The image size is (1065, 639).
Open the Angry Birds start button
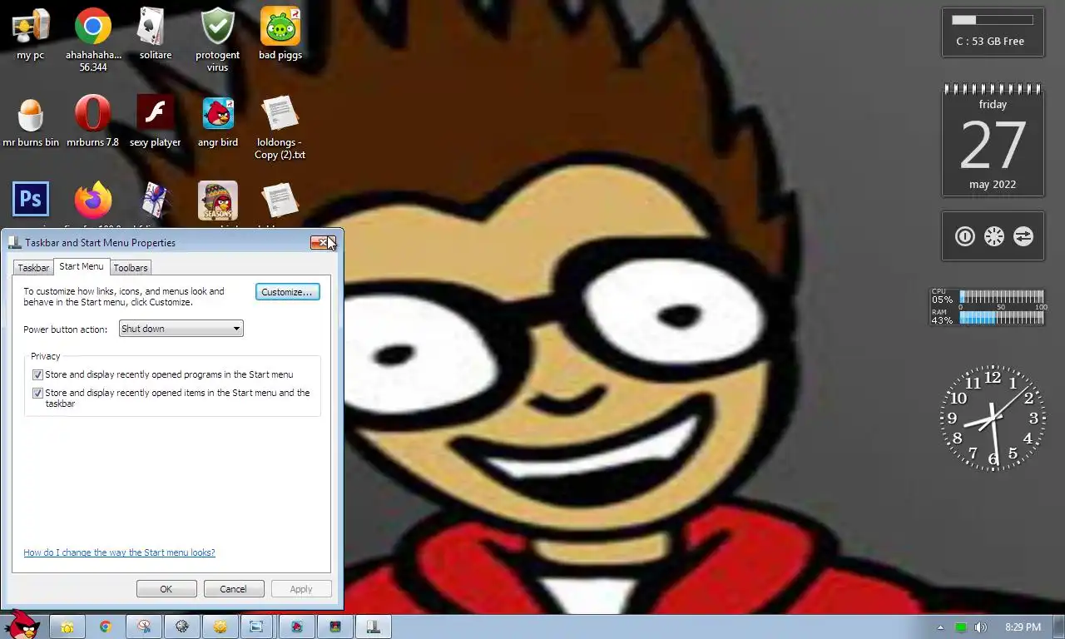(21, 625)
